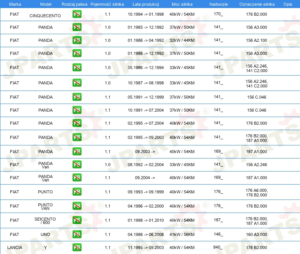Click the Lata produkcji column header
The image size is (300, 254).
pyautogui.click(x=146, y=4)
